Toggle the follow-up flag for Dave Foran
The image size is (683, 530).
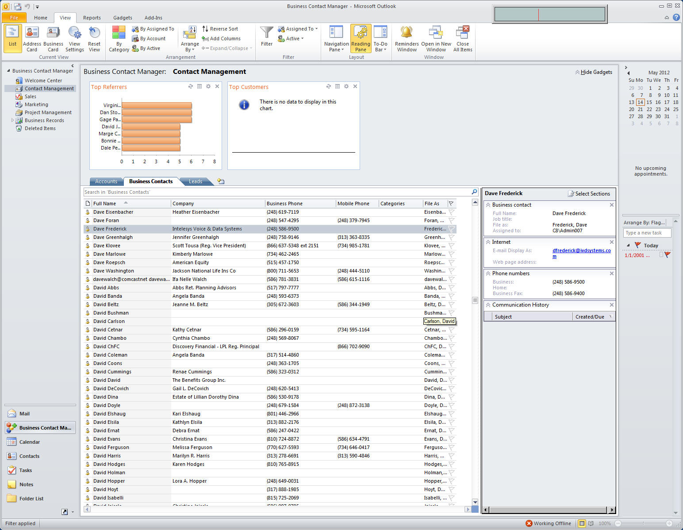pyautogui.click(x=451, y=220)
